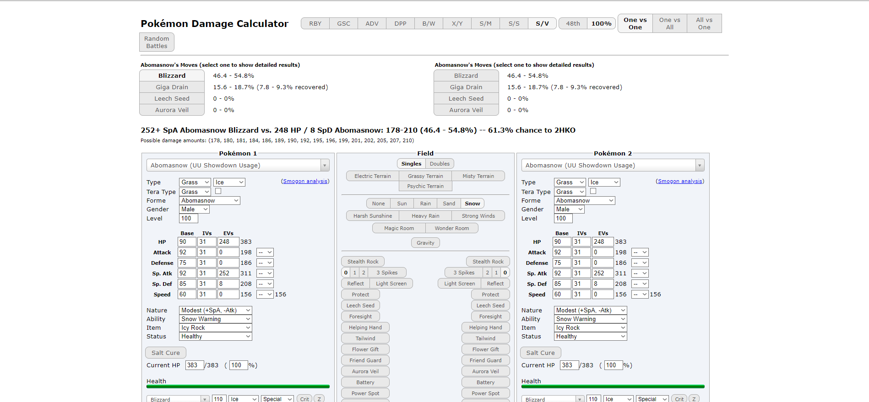869x402 pixels.
Task: Set Pokémon 2's side to 3 Spikes
Action: click(463, 273)
